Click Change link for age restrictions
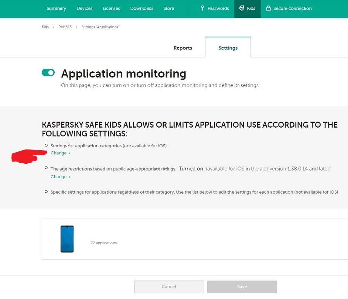The height and width of the screenshot is (299, 348). [x=58, y=177]
